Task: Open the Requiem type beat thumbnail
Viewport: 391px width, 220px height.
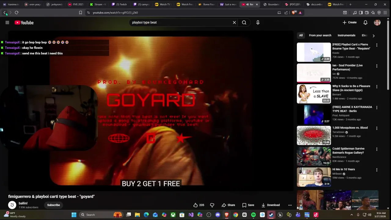Action: tap(314, 52)
